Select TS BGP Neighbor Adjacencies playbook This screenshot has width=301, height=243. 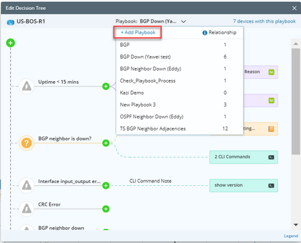pos(180,128)
